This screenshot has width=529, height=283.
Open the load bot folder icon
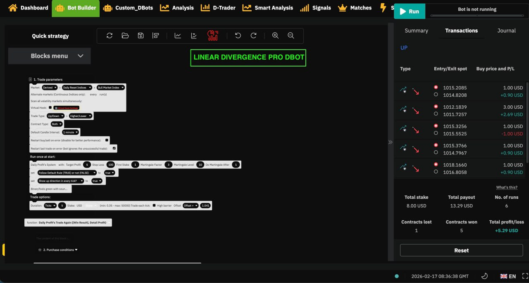125,36
